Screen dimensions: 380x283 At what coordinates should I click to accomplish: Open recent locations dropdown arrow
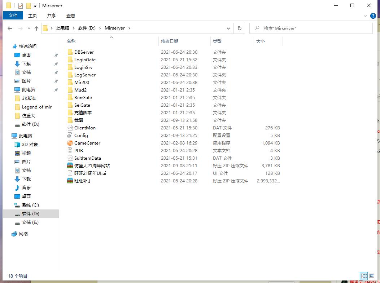28,28
